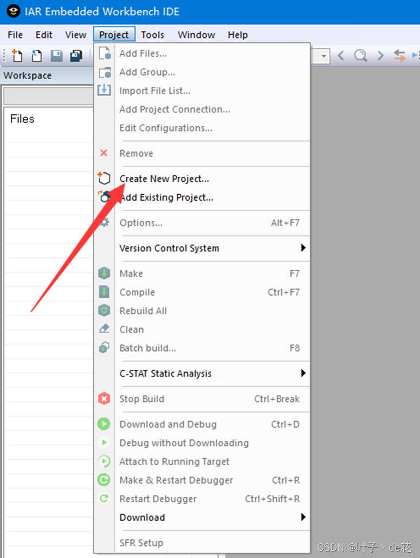
Task: Click the Find magnifier icon in toolbar
Action: click(360, 55)
